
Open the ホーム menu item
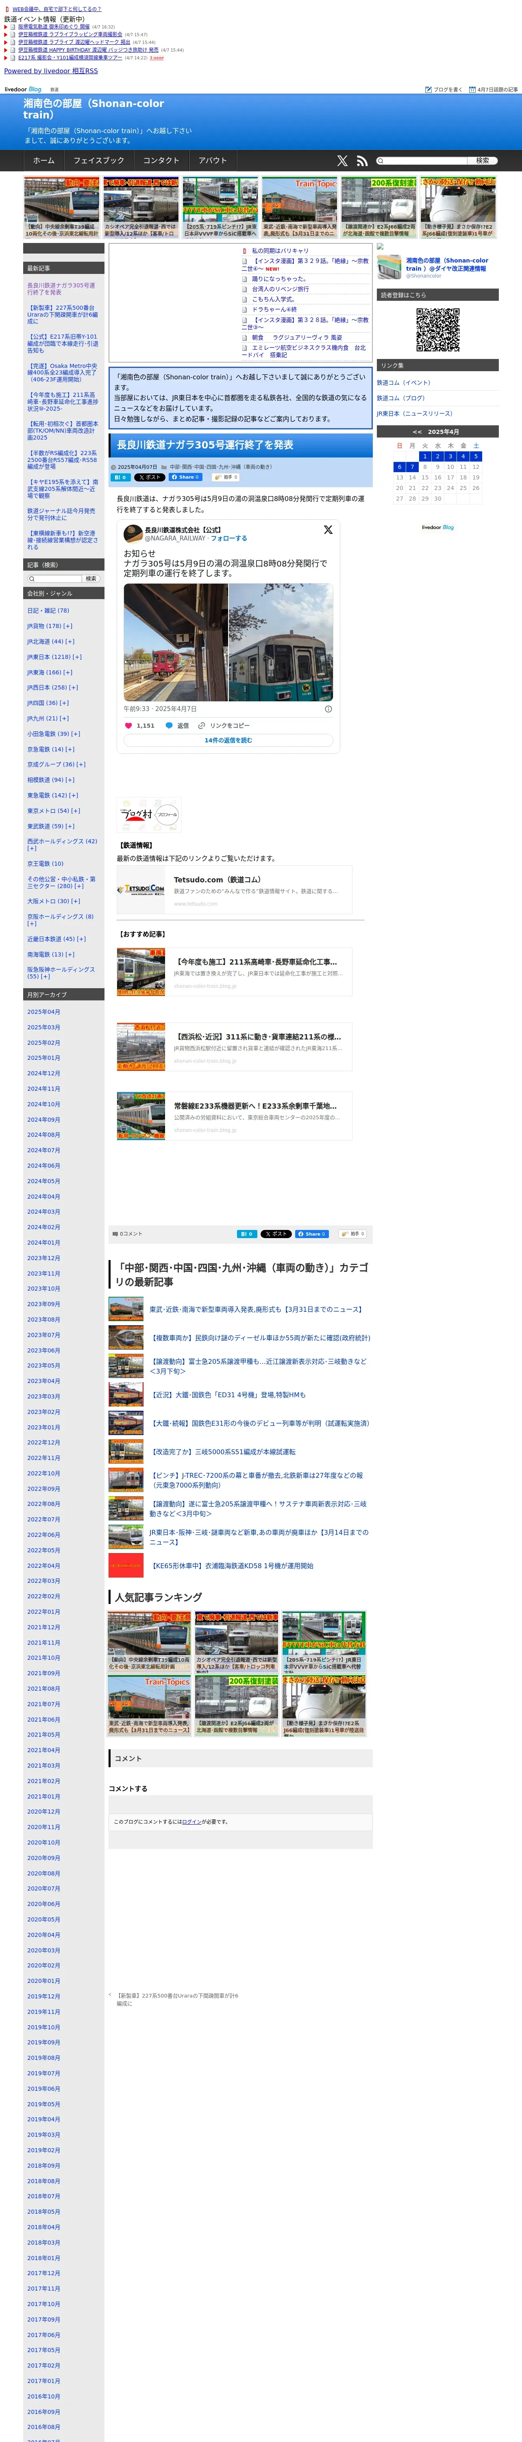(43, 160)
